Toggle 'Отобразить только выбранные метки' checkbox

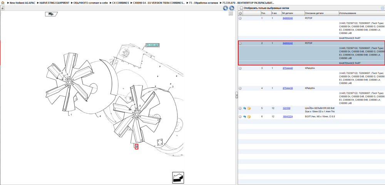click(x=241, y=8)
